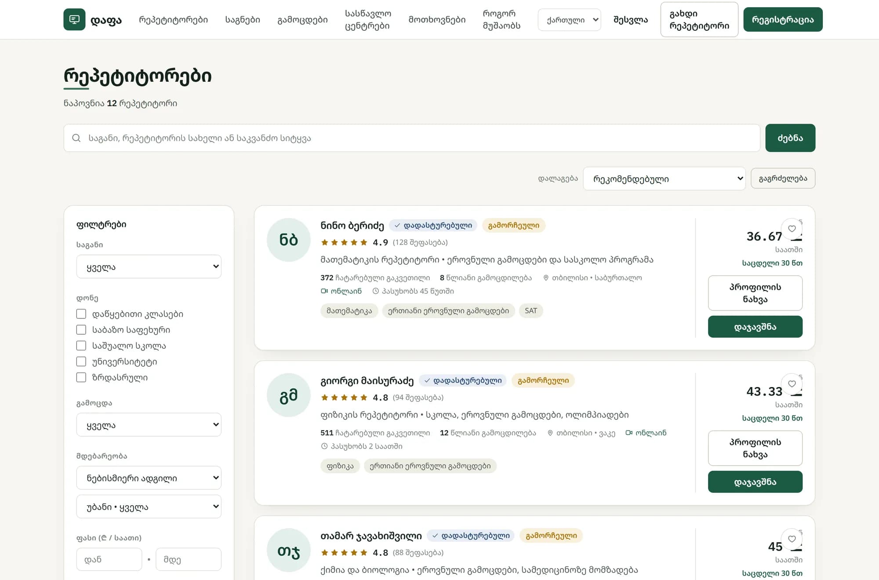Click the გაგრძელება button near sorting
This screenshot has width=879, height=580.
783,179
